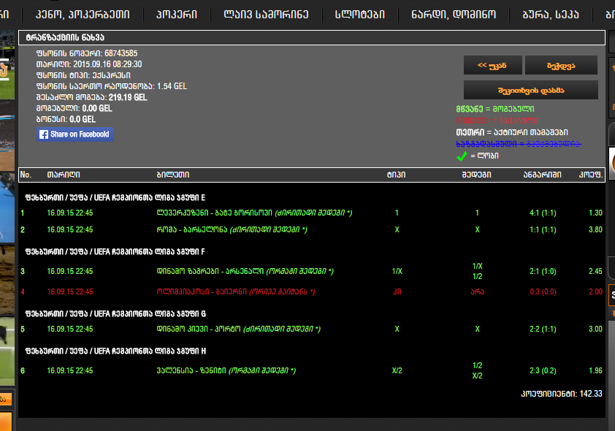Click the green checkmark legend icon
This screenshot has width=615, height=431.
(x=461, y=156)
